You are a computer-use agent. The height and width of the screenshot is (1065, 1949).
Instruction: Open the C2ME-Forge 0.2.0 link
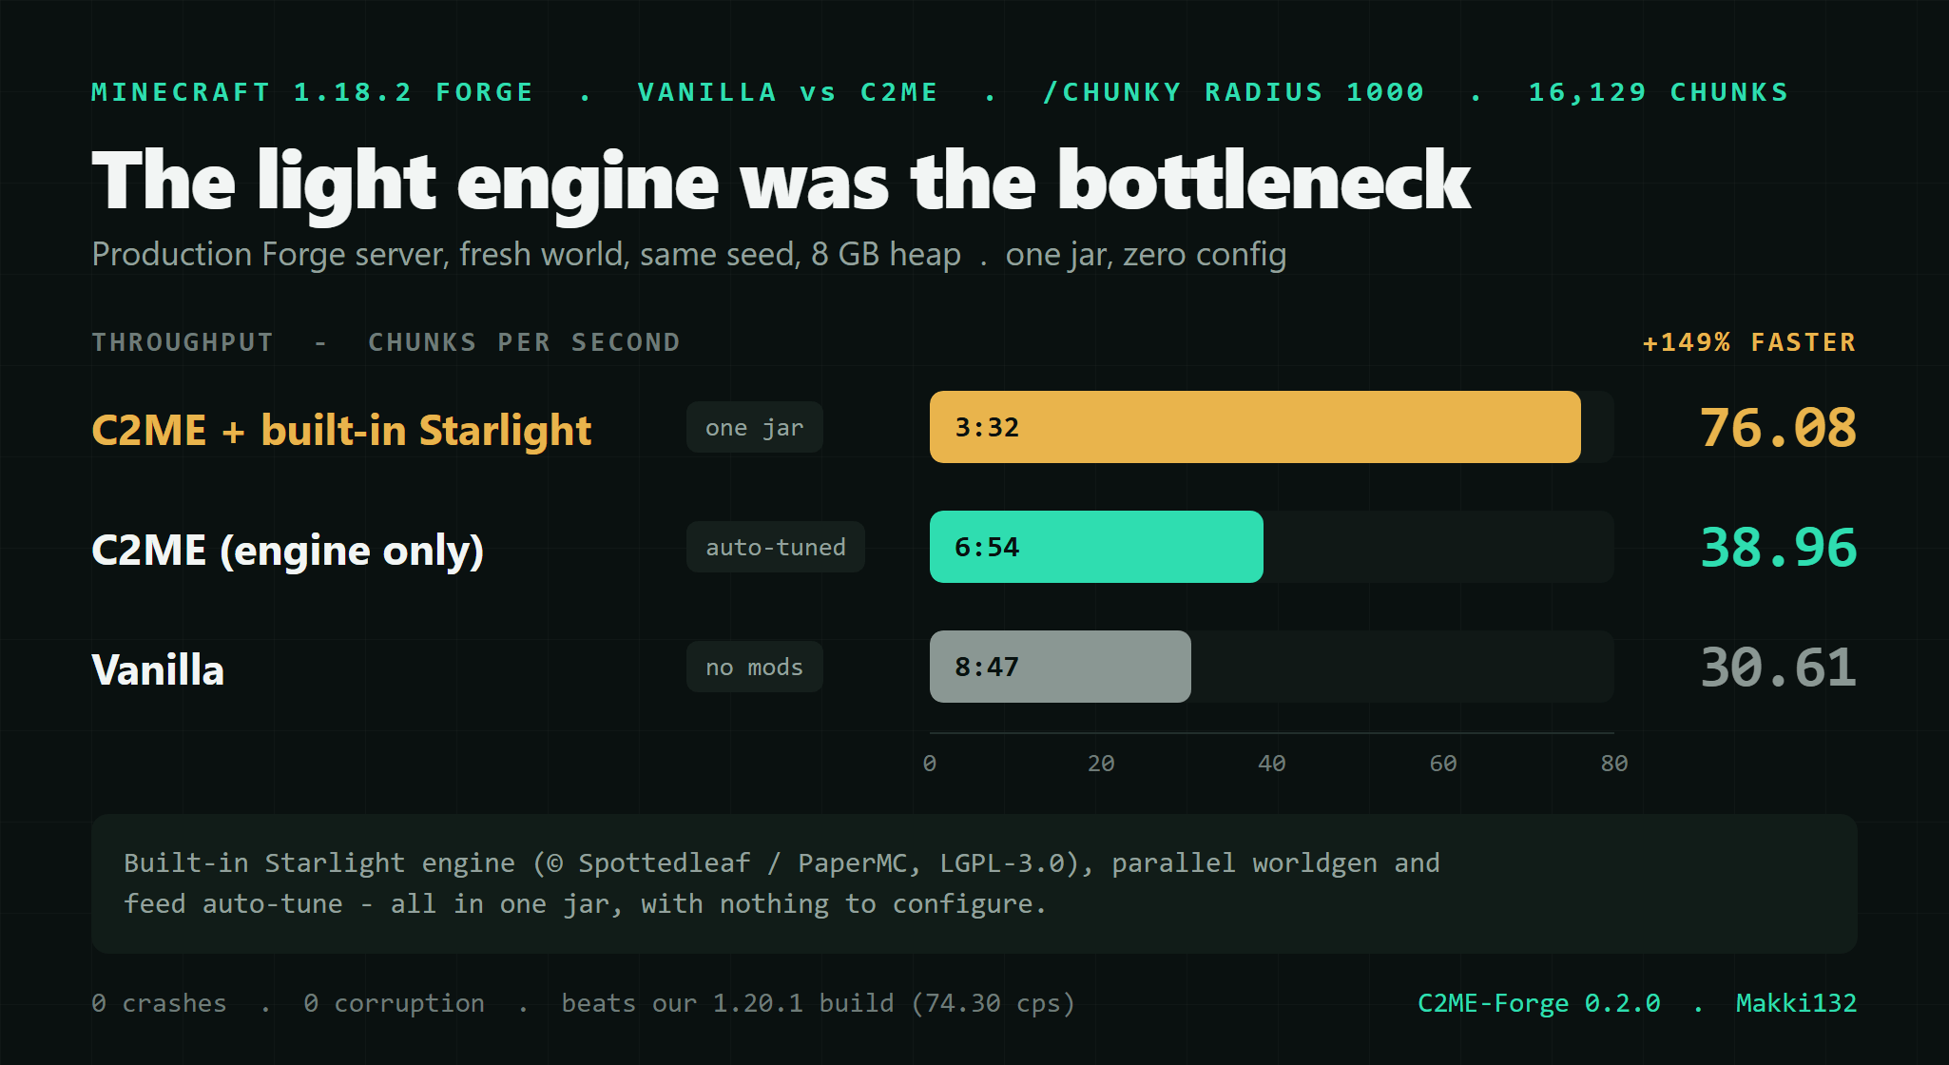pos(1538,1003)
